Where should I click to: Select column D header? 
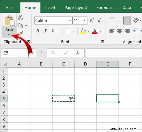pos(85,64)
